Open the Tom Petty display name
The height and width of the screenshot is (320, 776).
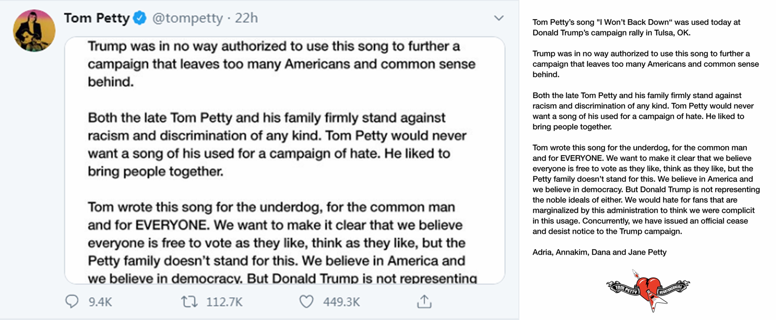[97, 18]
